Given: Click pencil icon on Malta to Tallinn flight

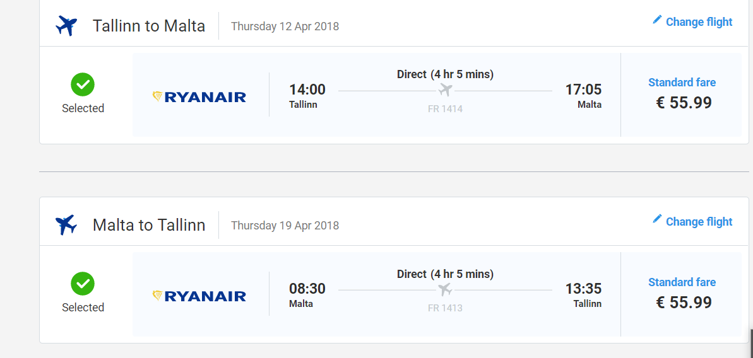Looking at the screenshot, I should (x=657, y=219).
